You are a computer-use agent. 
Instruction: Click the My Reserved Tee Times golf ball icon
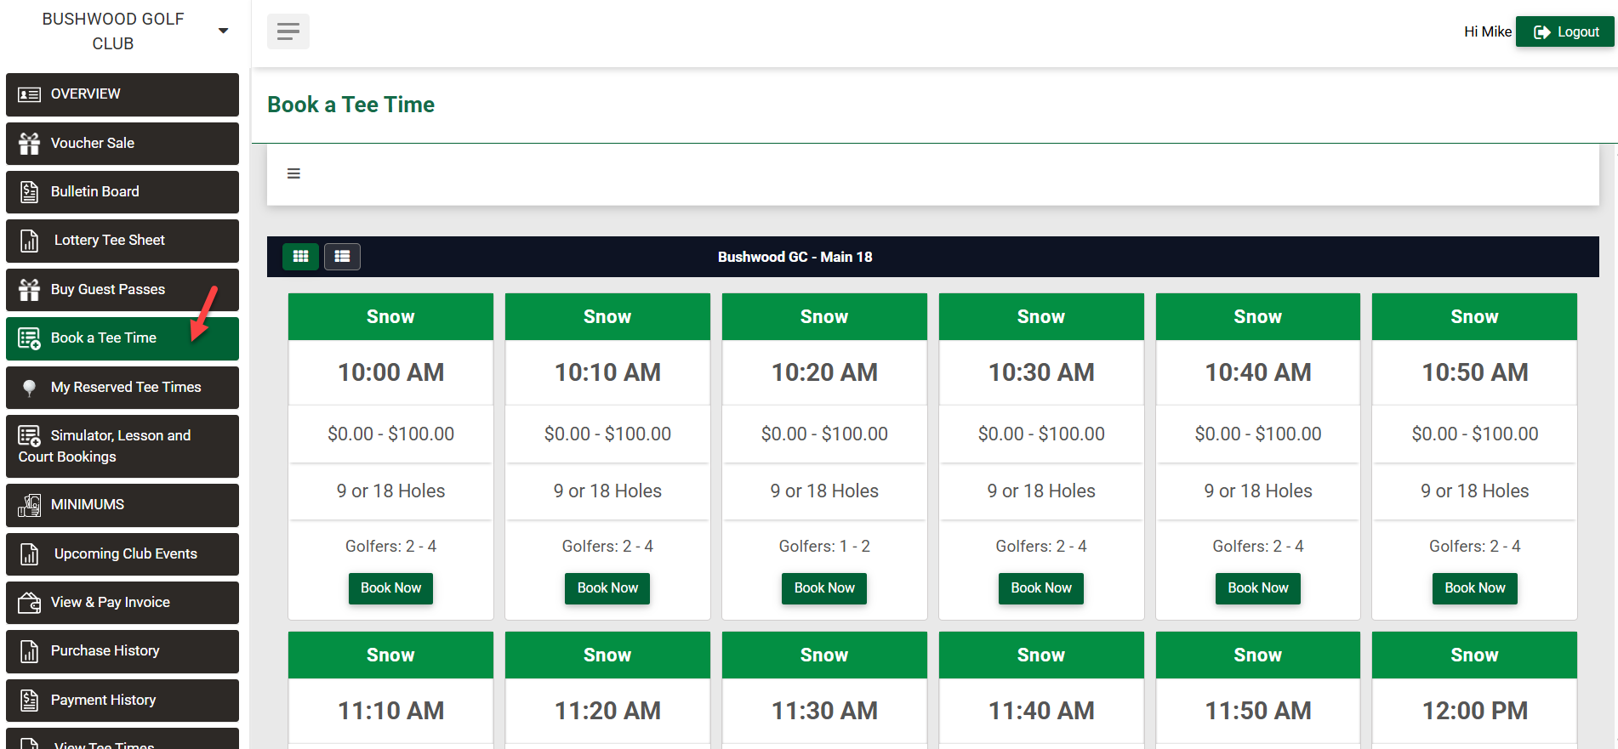(x=30, y=388)
